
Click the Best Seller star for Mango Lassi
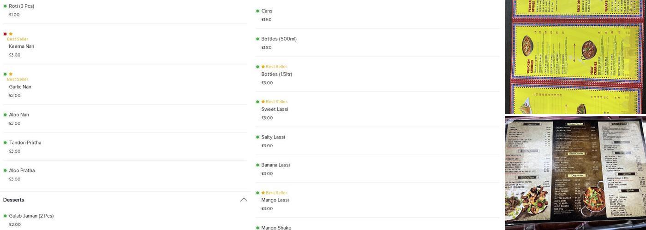point(263,193)
